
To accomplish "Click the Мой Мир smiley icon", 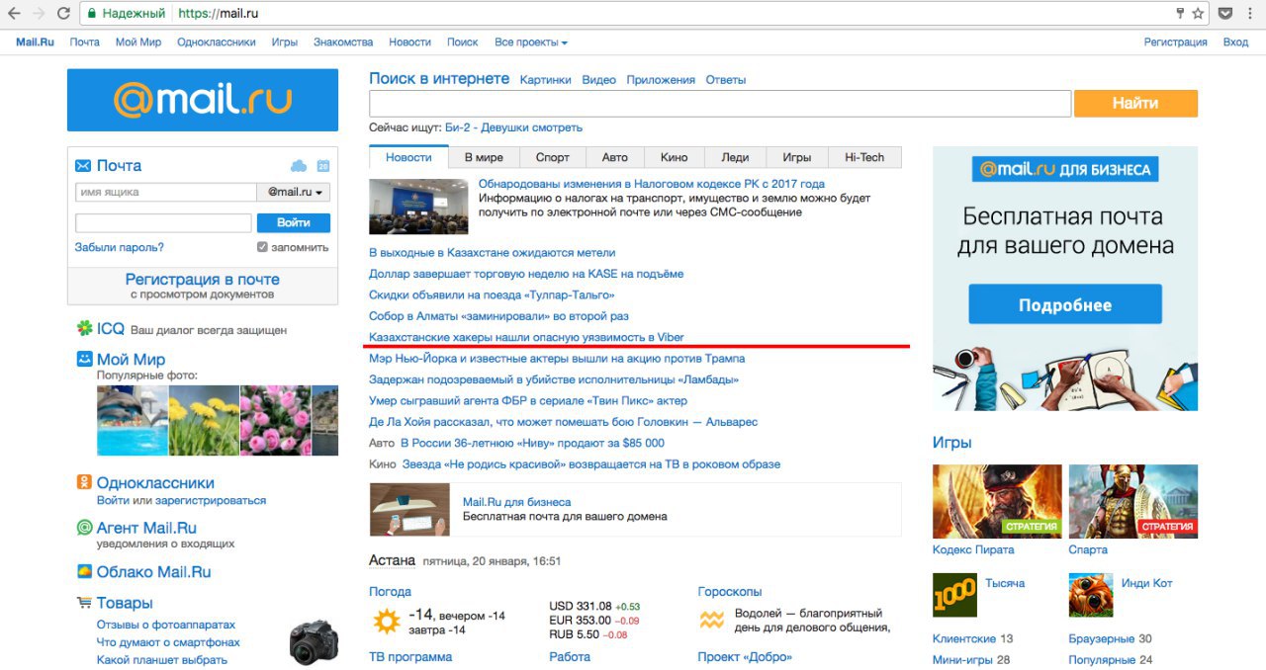I will (x=85, y=359).
